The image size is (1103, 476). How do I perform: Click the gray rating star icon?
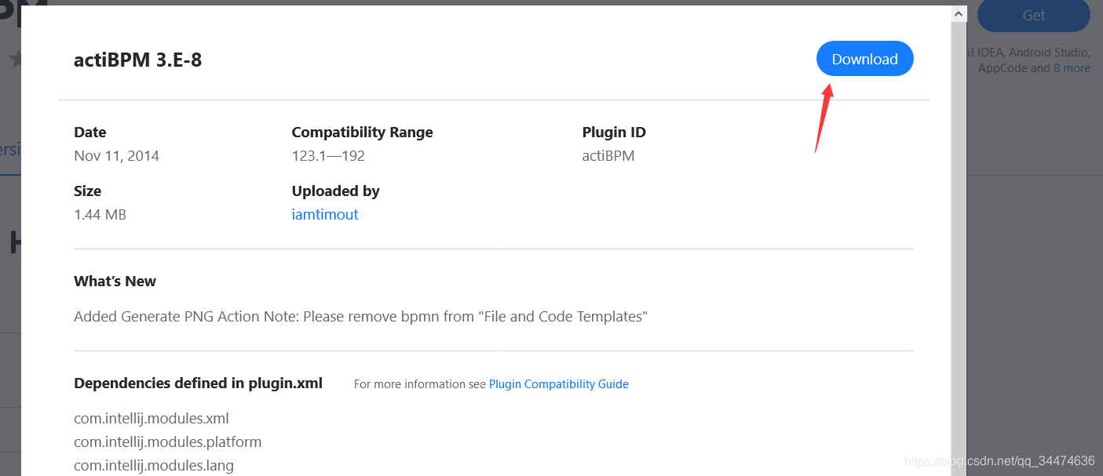point(15,59)
